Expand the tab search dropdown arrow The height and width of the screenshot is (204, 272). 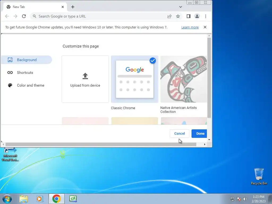(x=181, y=7)
